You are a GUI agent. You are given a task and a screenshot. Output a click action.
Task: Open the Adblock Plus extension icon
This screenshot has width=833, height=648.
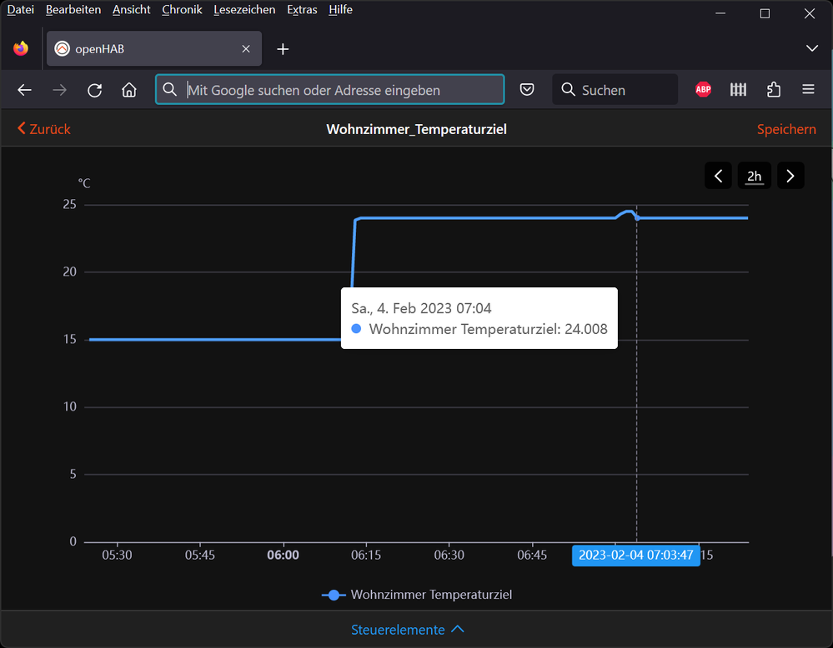pyautogui.click(x=703, y=90)
